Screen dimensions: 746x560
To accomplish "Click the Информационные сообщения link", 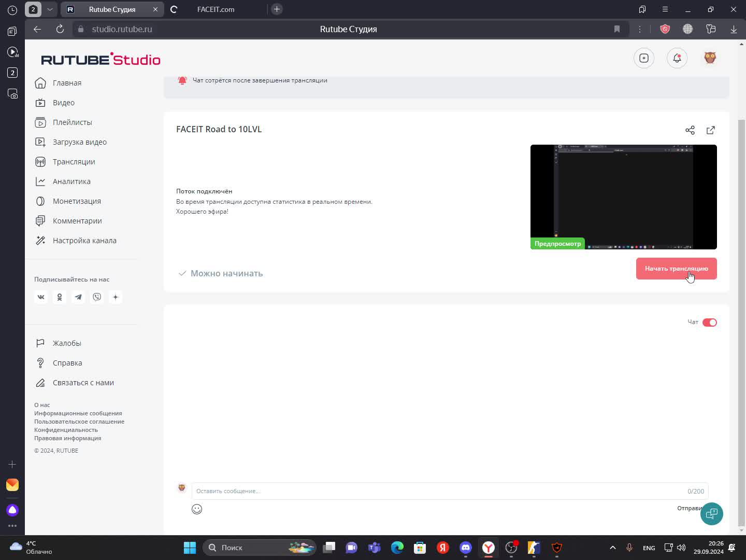I will (x=78, y=413).
